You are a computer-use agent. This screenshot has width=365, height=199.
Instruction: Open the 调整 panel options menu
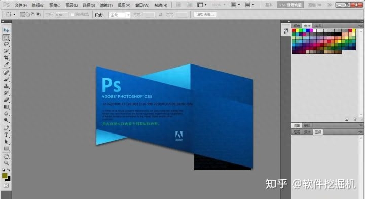tap(361, 125)
